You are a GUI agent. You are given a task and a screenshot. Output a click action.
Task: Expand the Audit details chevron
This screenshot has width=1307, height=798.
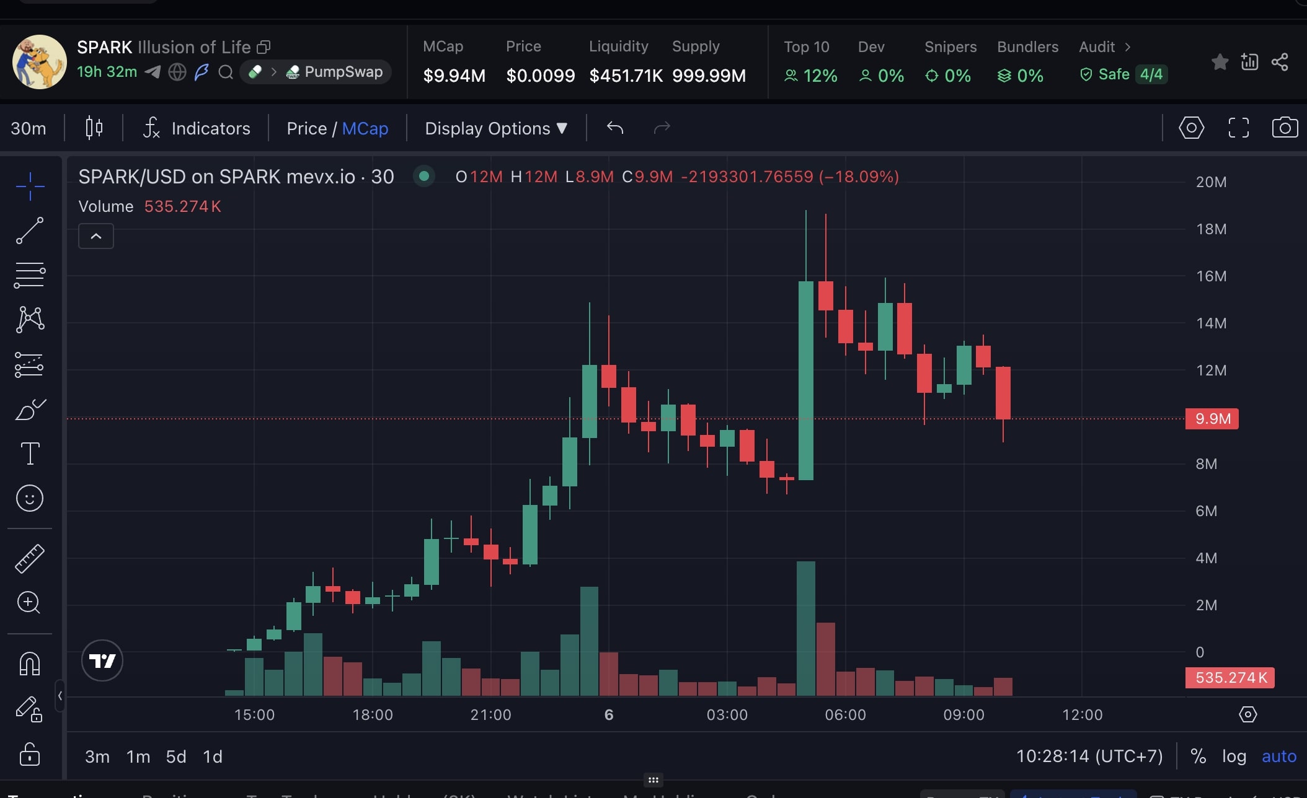(x=1128, y=47)
